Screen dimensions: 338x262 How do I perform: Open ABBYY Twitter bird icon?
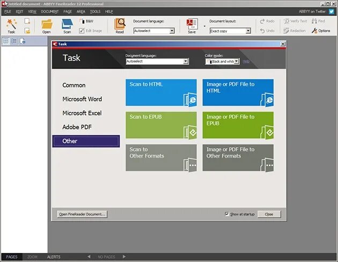332,11
